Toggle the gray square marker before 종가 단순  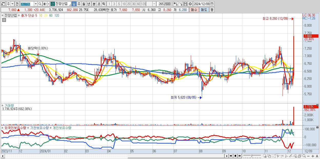pyautogui.click(x=19, y=15)
